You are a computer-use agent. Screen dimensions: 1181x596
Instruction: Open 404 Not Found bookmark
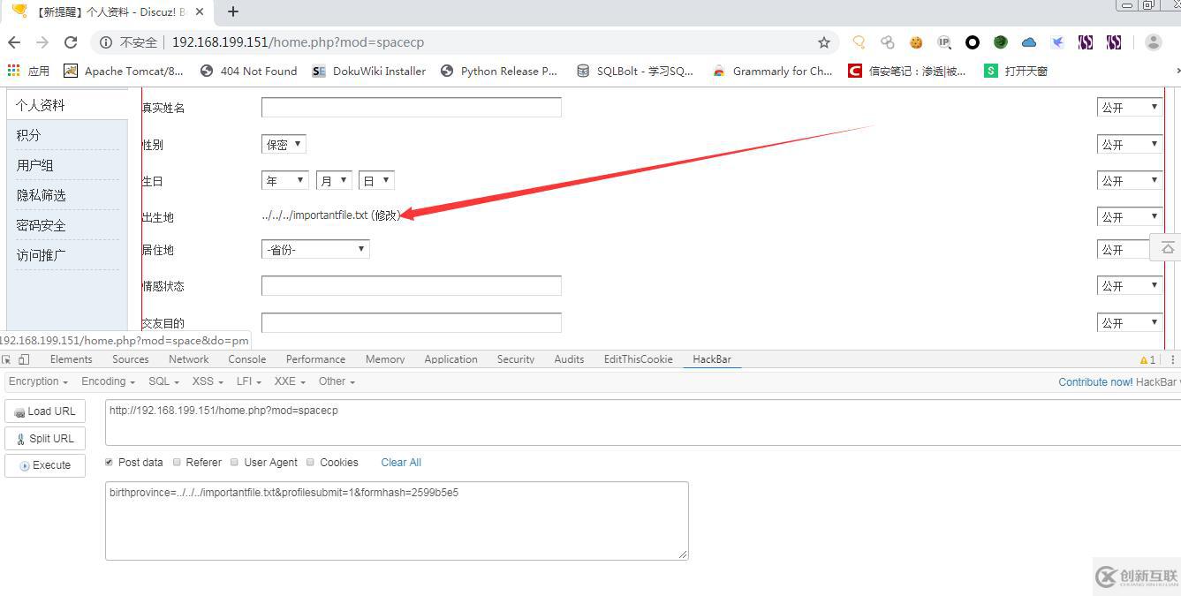(249, 71)
